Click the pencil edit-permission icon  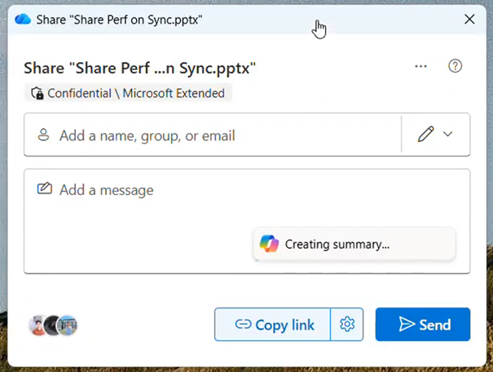click(425, 135)
